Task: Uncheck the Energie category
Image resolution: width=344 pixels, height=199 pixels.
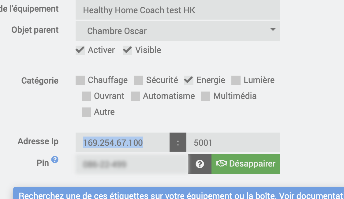Action: pos(189,80)
